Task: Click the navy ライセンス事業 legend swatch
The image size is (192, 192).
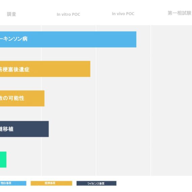Action: (x=96, y=183)
